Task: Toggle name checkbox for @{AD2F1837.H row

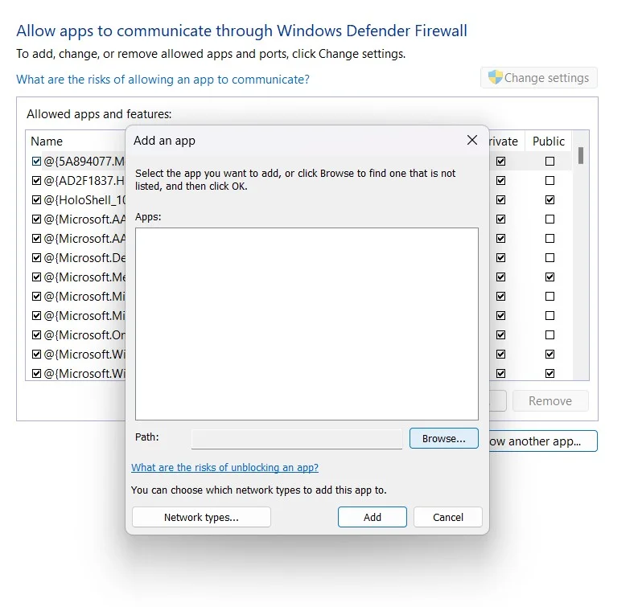Action: tap(37, 181)
